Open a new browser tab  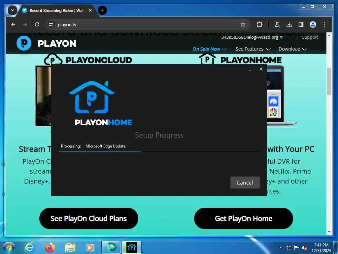pyautogui.click(x=102, y=10)
